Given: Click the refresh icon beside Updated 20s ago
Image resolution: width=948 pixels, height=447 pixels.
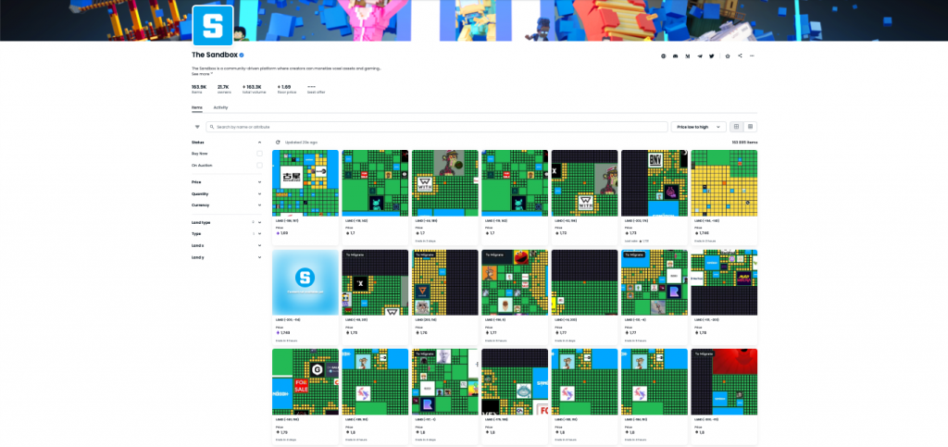Looking at the screenshot, I should (x=278, y=142).
